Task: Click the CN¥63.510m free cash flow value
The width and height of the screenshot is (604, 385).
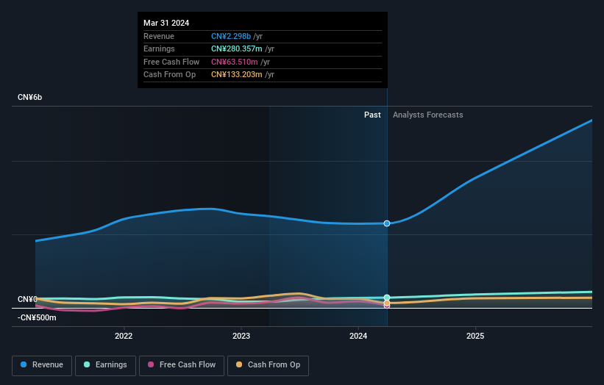Action: 234,62
